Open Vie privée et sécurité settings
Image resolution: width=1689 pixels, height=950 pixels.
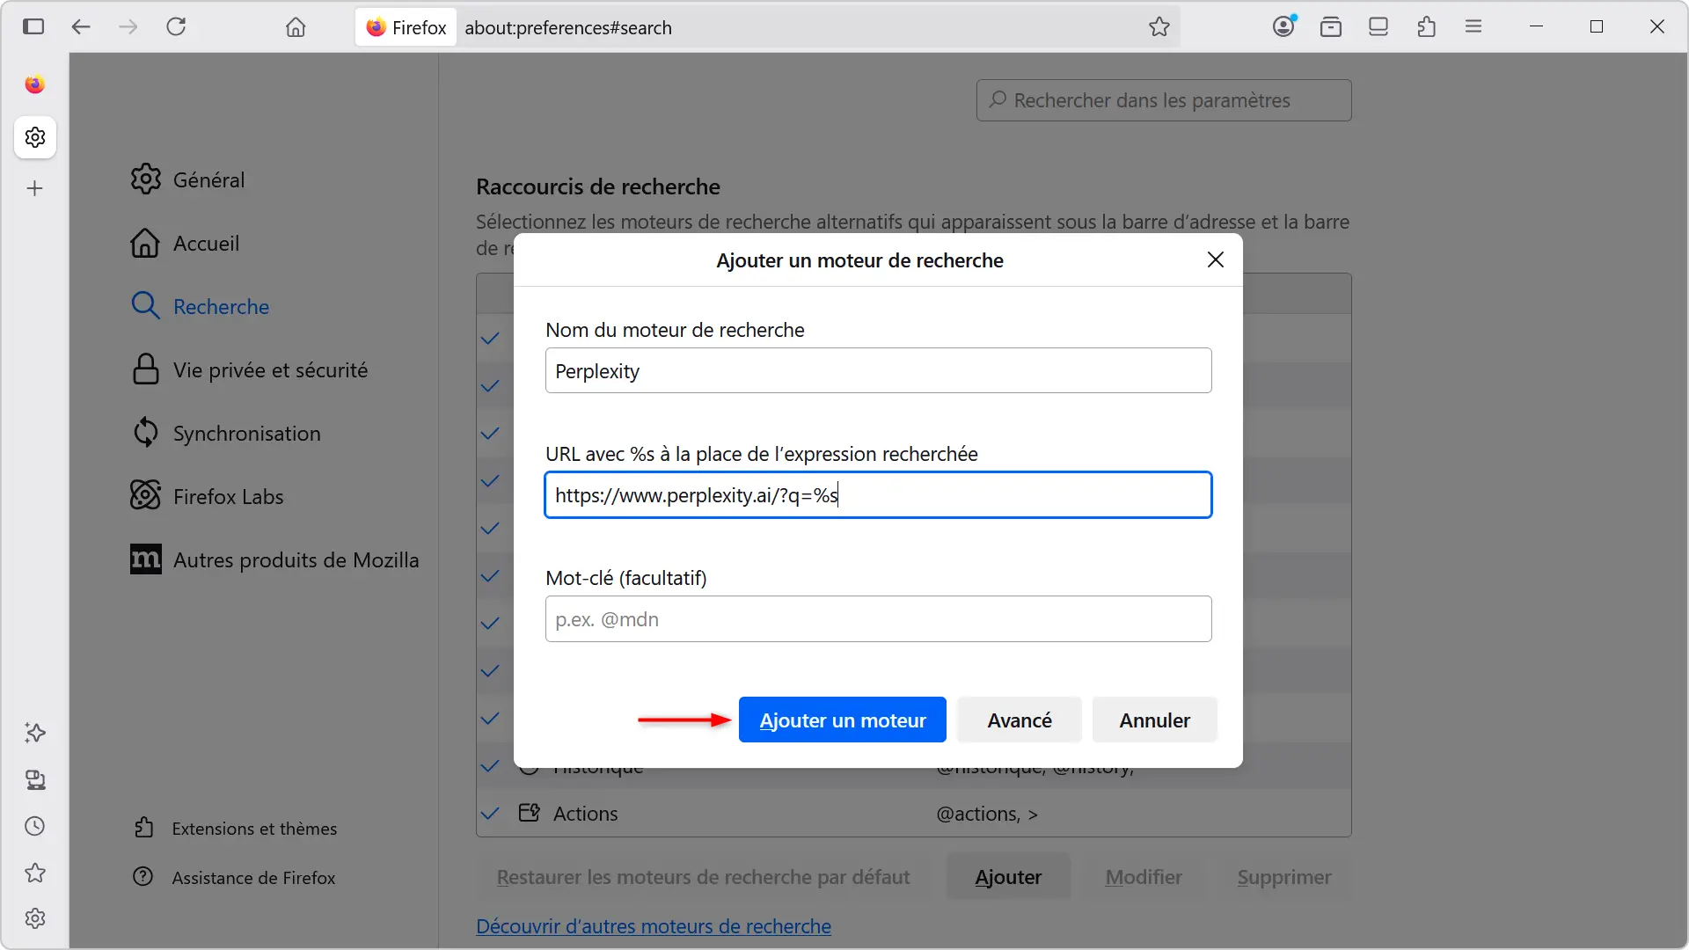pos(249,369)
